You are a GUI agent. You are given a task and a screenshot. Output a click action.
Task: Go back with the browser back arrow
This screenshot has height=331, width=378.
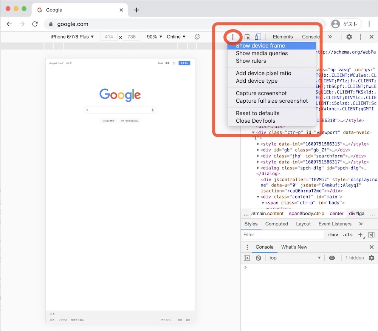[9, 24]
